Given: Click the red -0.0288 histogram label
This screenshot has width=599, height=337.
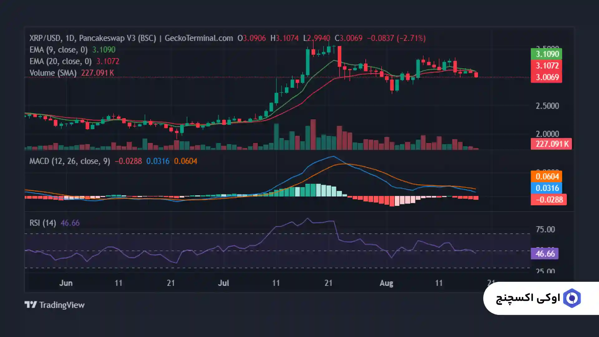Looking at the screenshot, I should [x=548, y=199].
